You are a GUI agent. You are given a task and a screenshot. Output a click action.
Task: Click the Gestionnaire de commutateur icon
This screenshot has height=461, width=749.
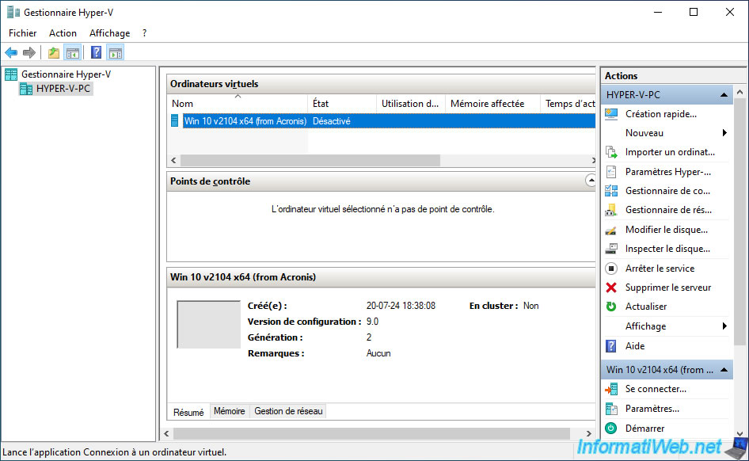(x=611, y=191)
